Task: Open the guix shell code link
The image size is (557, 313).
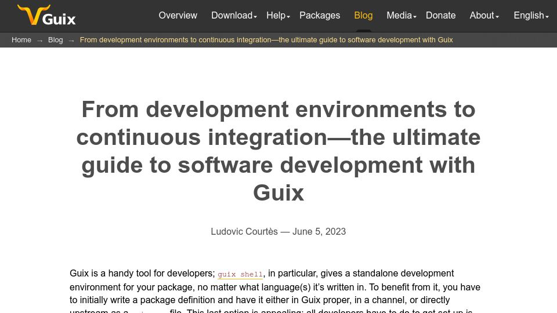Action: pos(240,274)
